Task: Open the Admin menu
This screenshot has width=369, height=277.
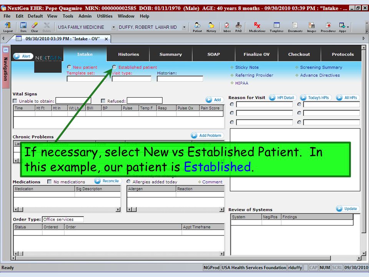Action: coord(85,16)
